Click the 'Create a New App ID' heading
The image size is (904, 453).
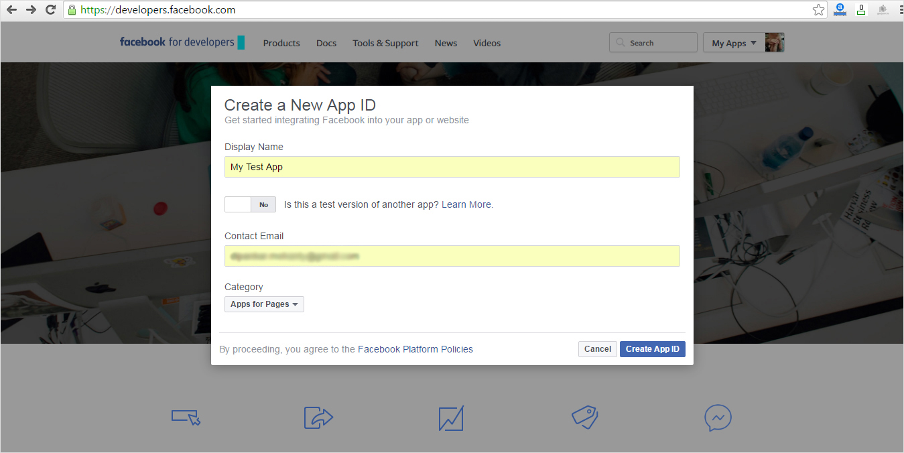click(300, 105)
